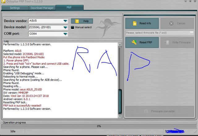Click the Help book icon
Viewport: 198px width, 136px height.
[x=77, y=21]
